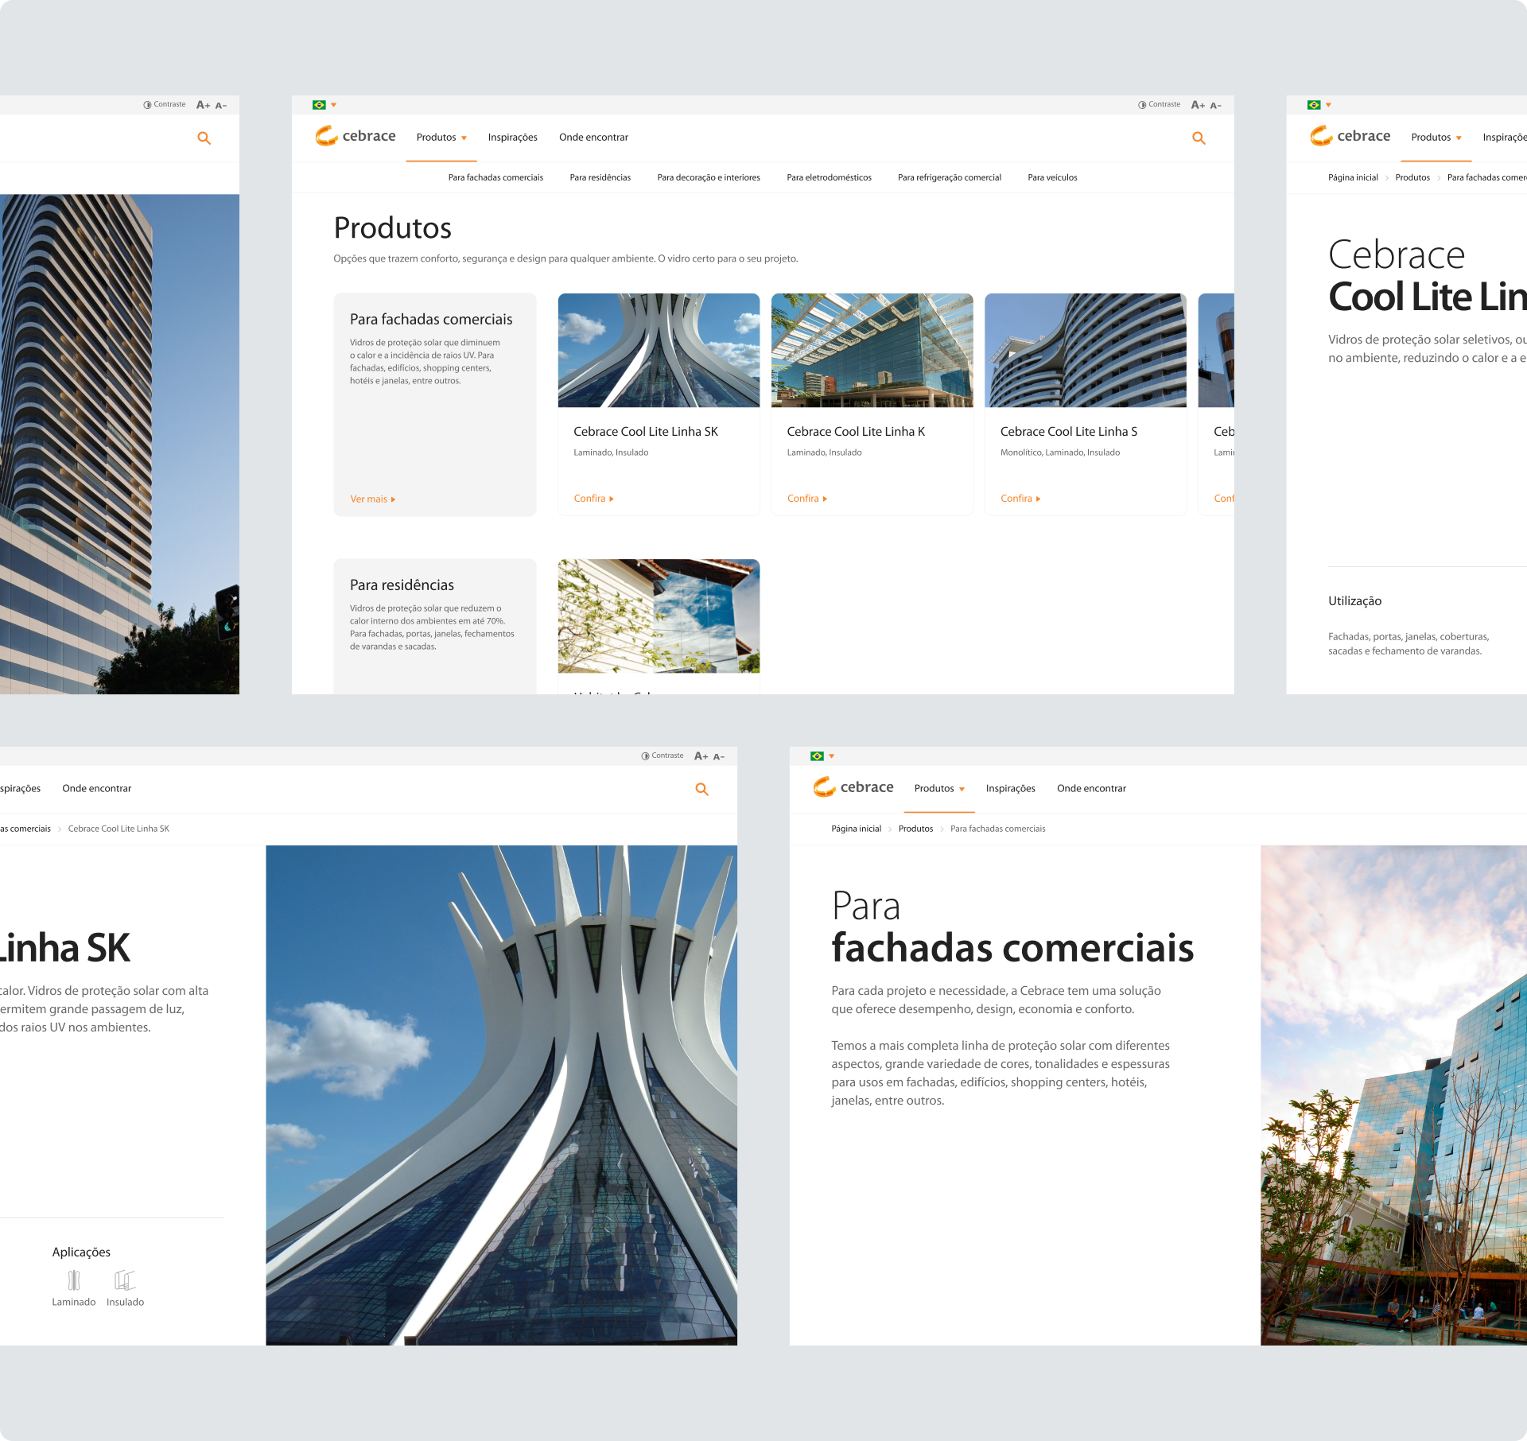Select the Para refrigeração comercial subnav item
Screen dimensions: 1527x1441
[950, 177]
